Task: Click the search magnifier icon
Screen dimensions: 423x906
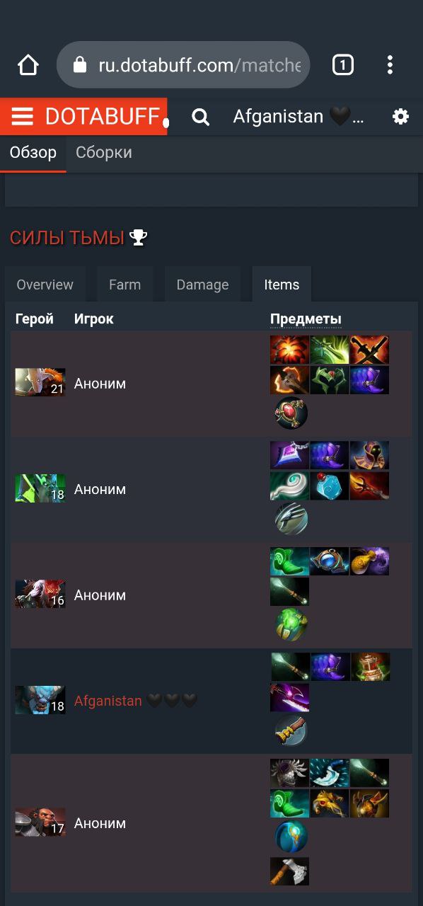Action: click(x=201, y=117)
